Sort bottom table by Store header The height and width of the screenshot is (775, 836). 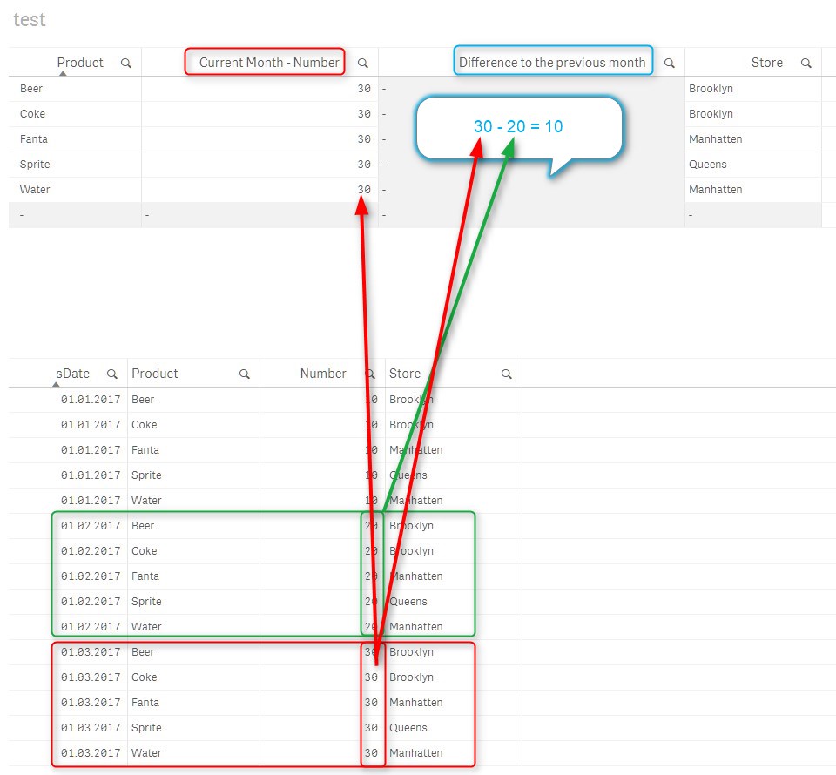point(405,373)
